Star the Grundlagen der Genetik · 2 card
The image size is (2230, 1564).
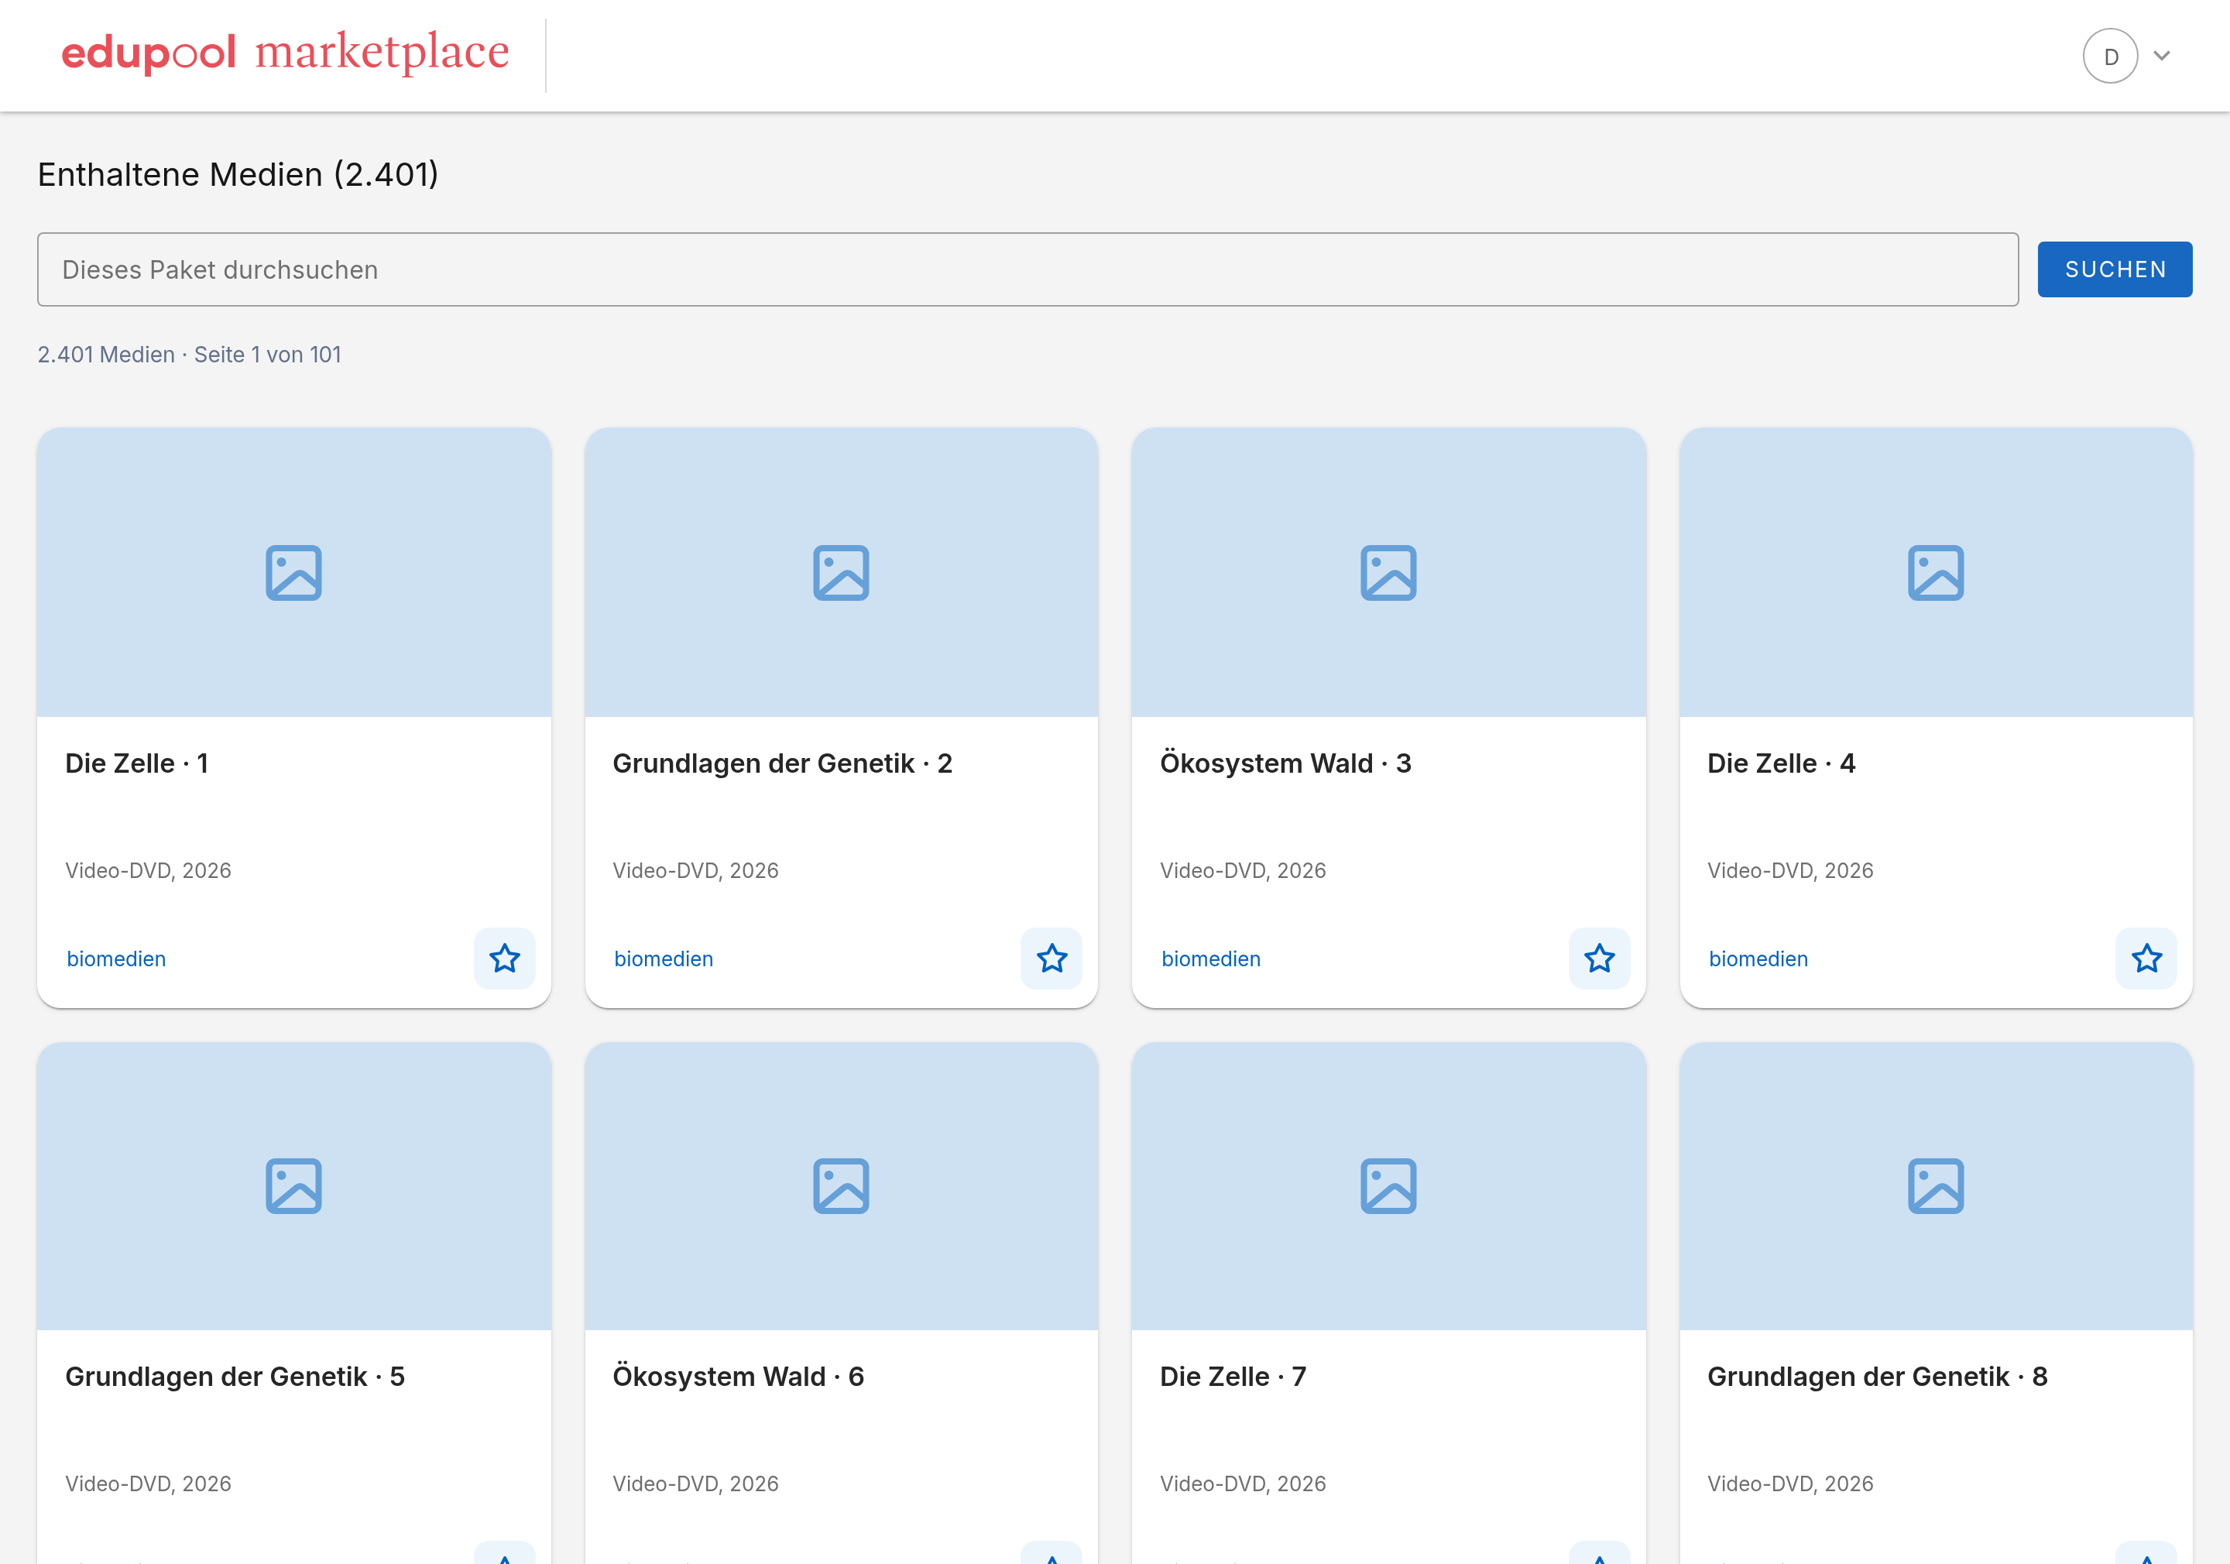(1051, 958)
